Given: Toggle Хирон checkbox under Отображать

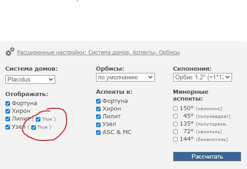Looking at the screenshot, I should [8, 111].
